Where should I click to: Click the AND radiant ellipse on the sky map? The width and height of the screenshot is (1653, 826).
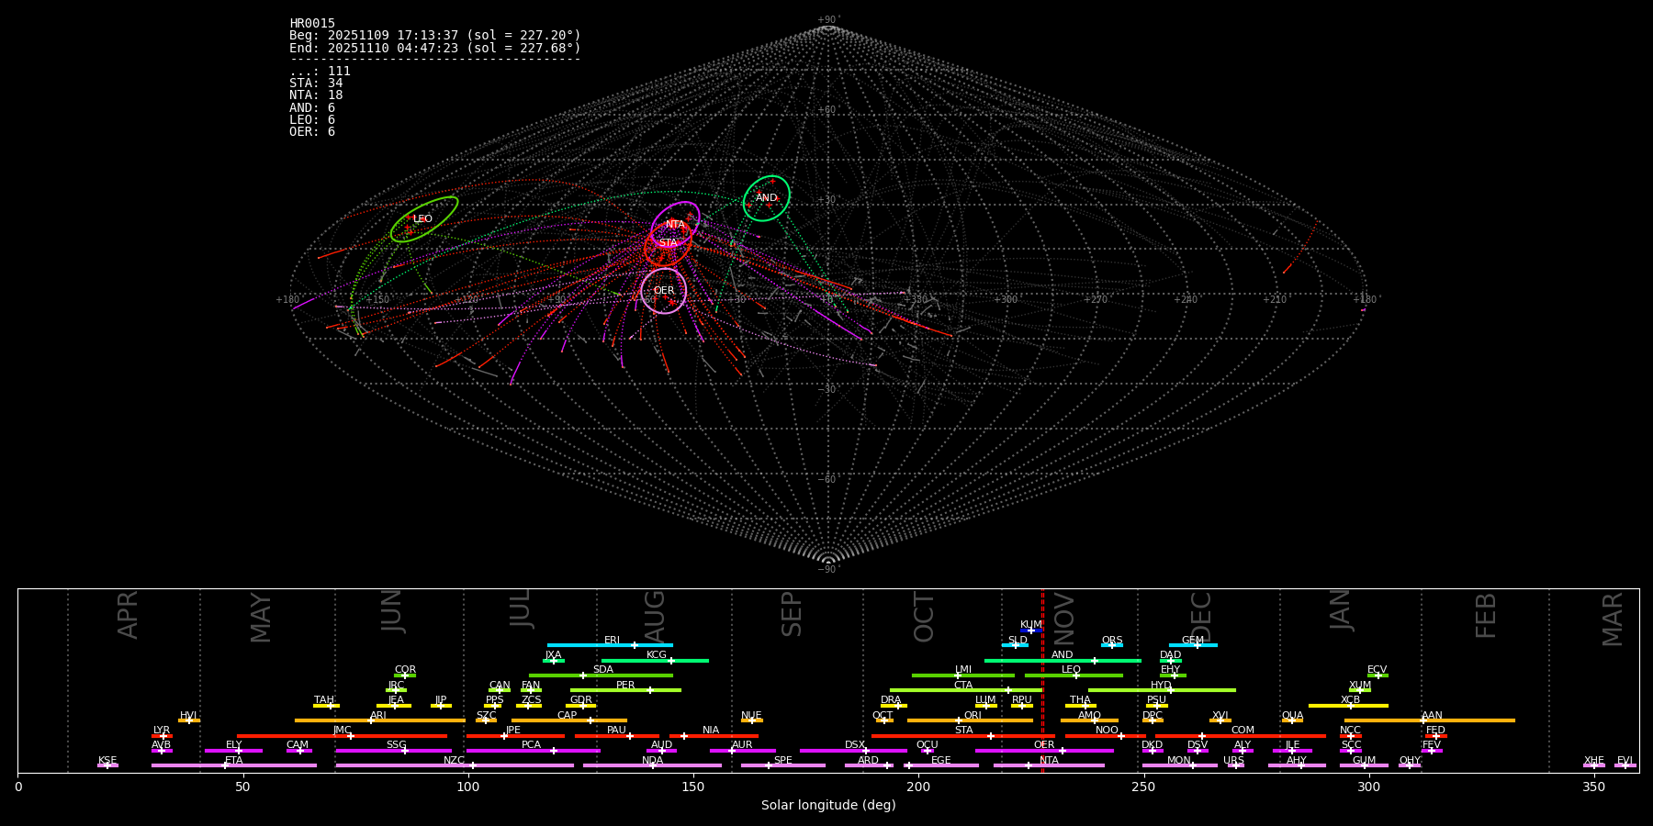click(x=767, y=198)
